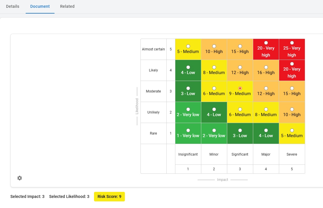Open the Related tab

tap(67, 6)
